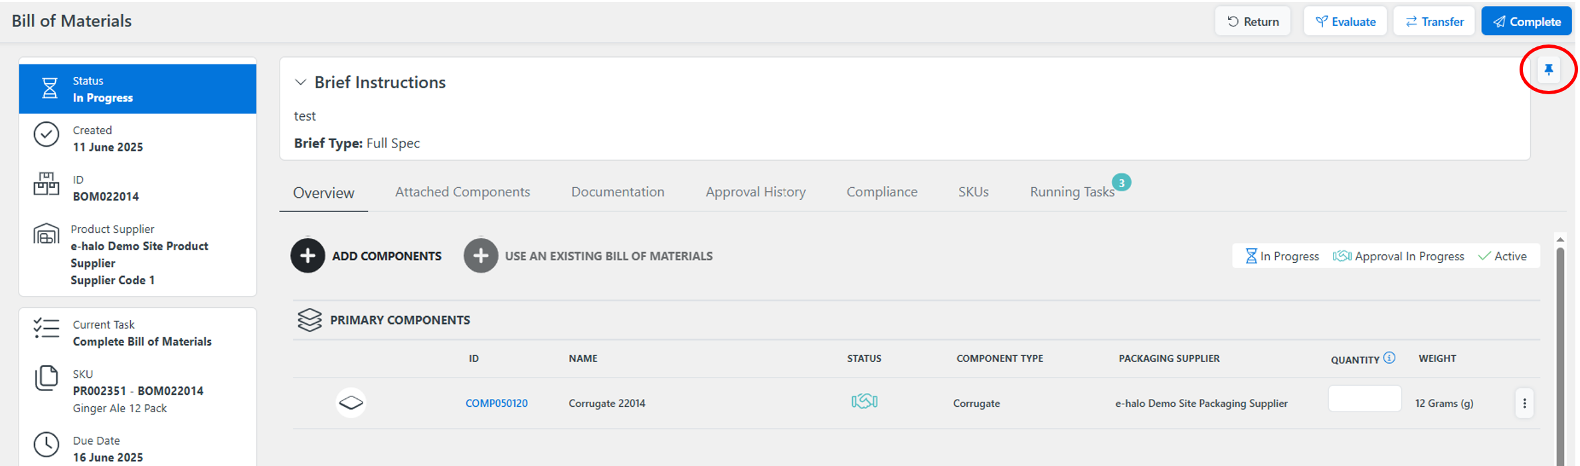This screenshot has width=1580, height=466.
Task: Click the Quantity info icon
Action: click(1389, 358)
